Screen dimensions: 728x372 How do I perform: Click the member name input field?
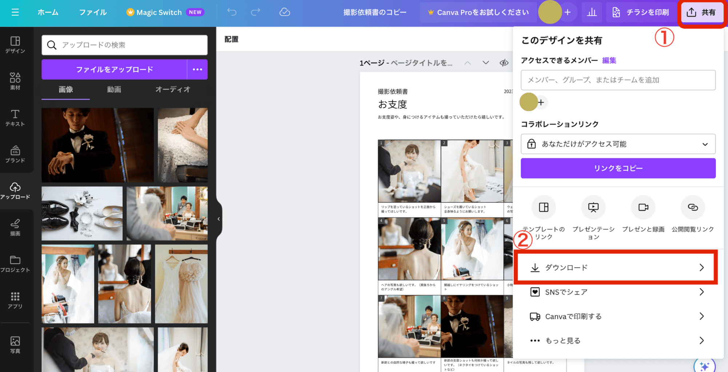tap(618, 80)
